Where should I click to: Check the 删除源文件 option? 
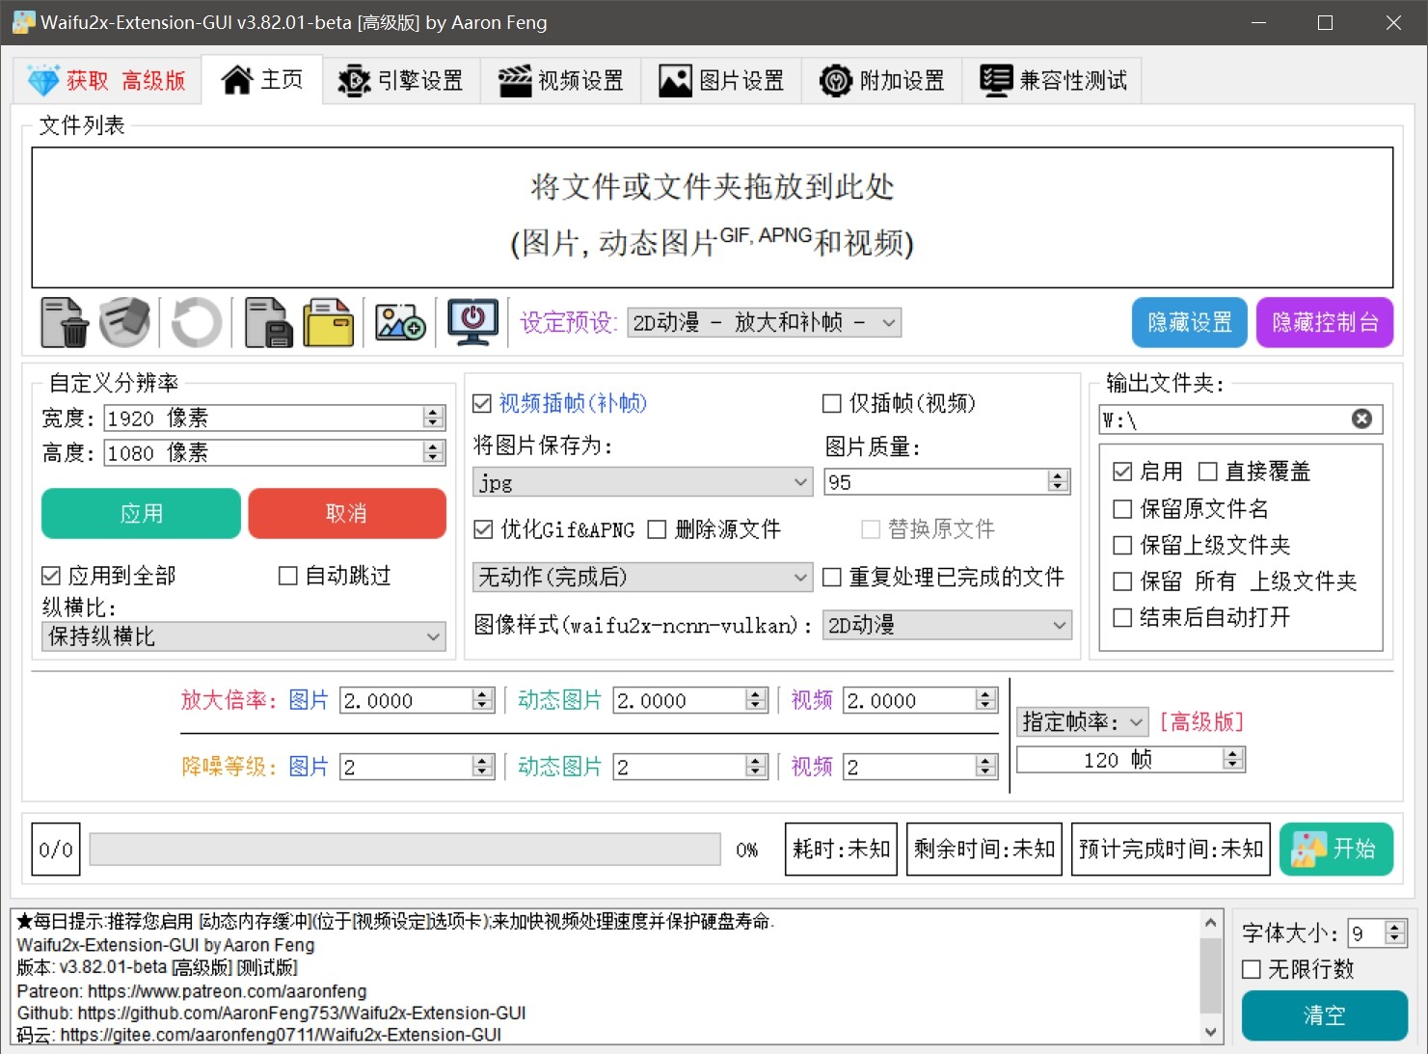coord(658,528)
